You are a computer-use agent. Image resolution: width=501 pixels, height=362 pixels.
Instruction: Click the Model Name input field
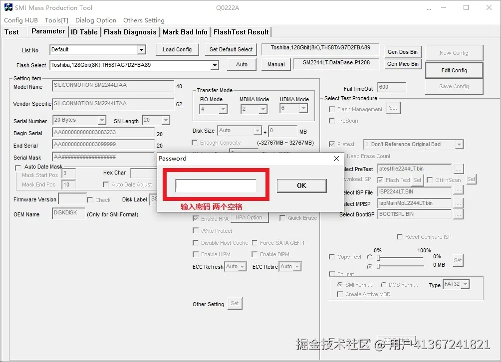pos(113,85)
